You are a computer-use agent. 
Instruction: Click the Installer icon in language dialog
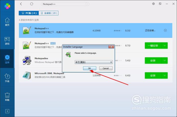[68, 55]
